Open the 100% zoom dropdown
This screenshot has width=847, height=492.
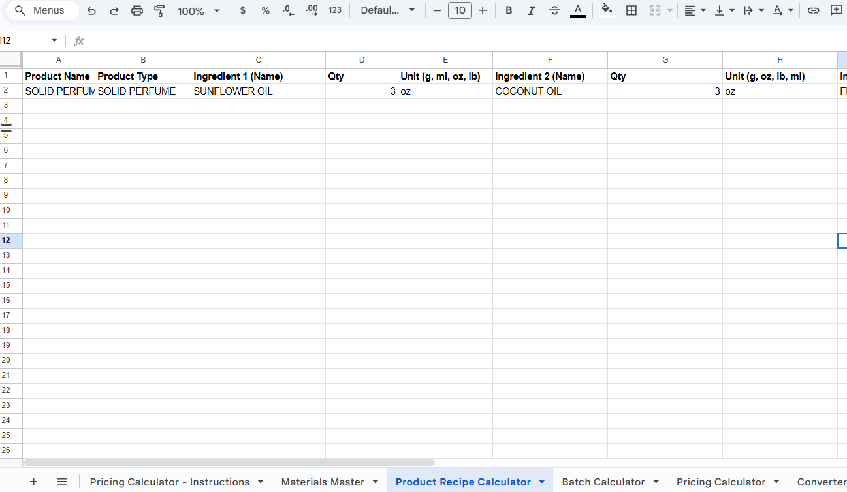(x=199, y=11)
